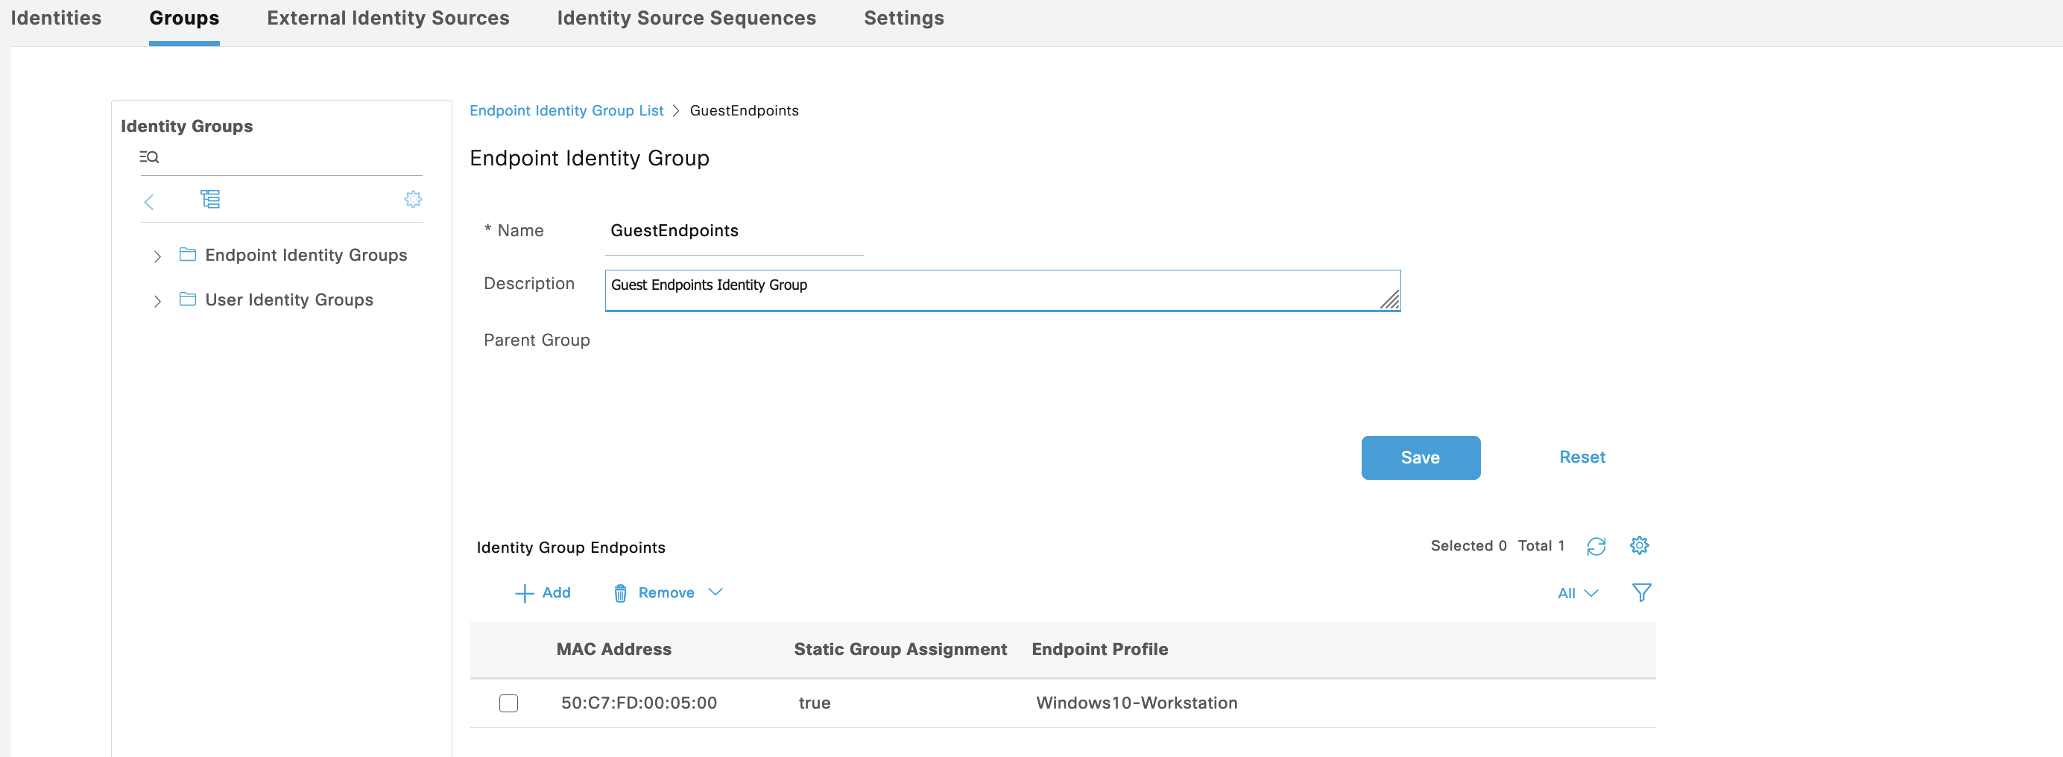Open the Identity Source Sequences tab

coord(686,19)
